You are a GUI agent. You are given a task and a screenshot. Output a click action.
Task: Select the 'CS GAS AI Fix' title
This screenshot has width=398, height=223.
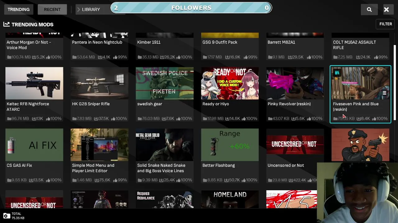click(x=19, y=165)
